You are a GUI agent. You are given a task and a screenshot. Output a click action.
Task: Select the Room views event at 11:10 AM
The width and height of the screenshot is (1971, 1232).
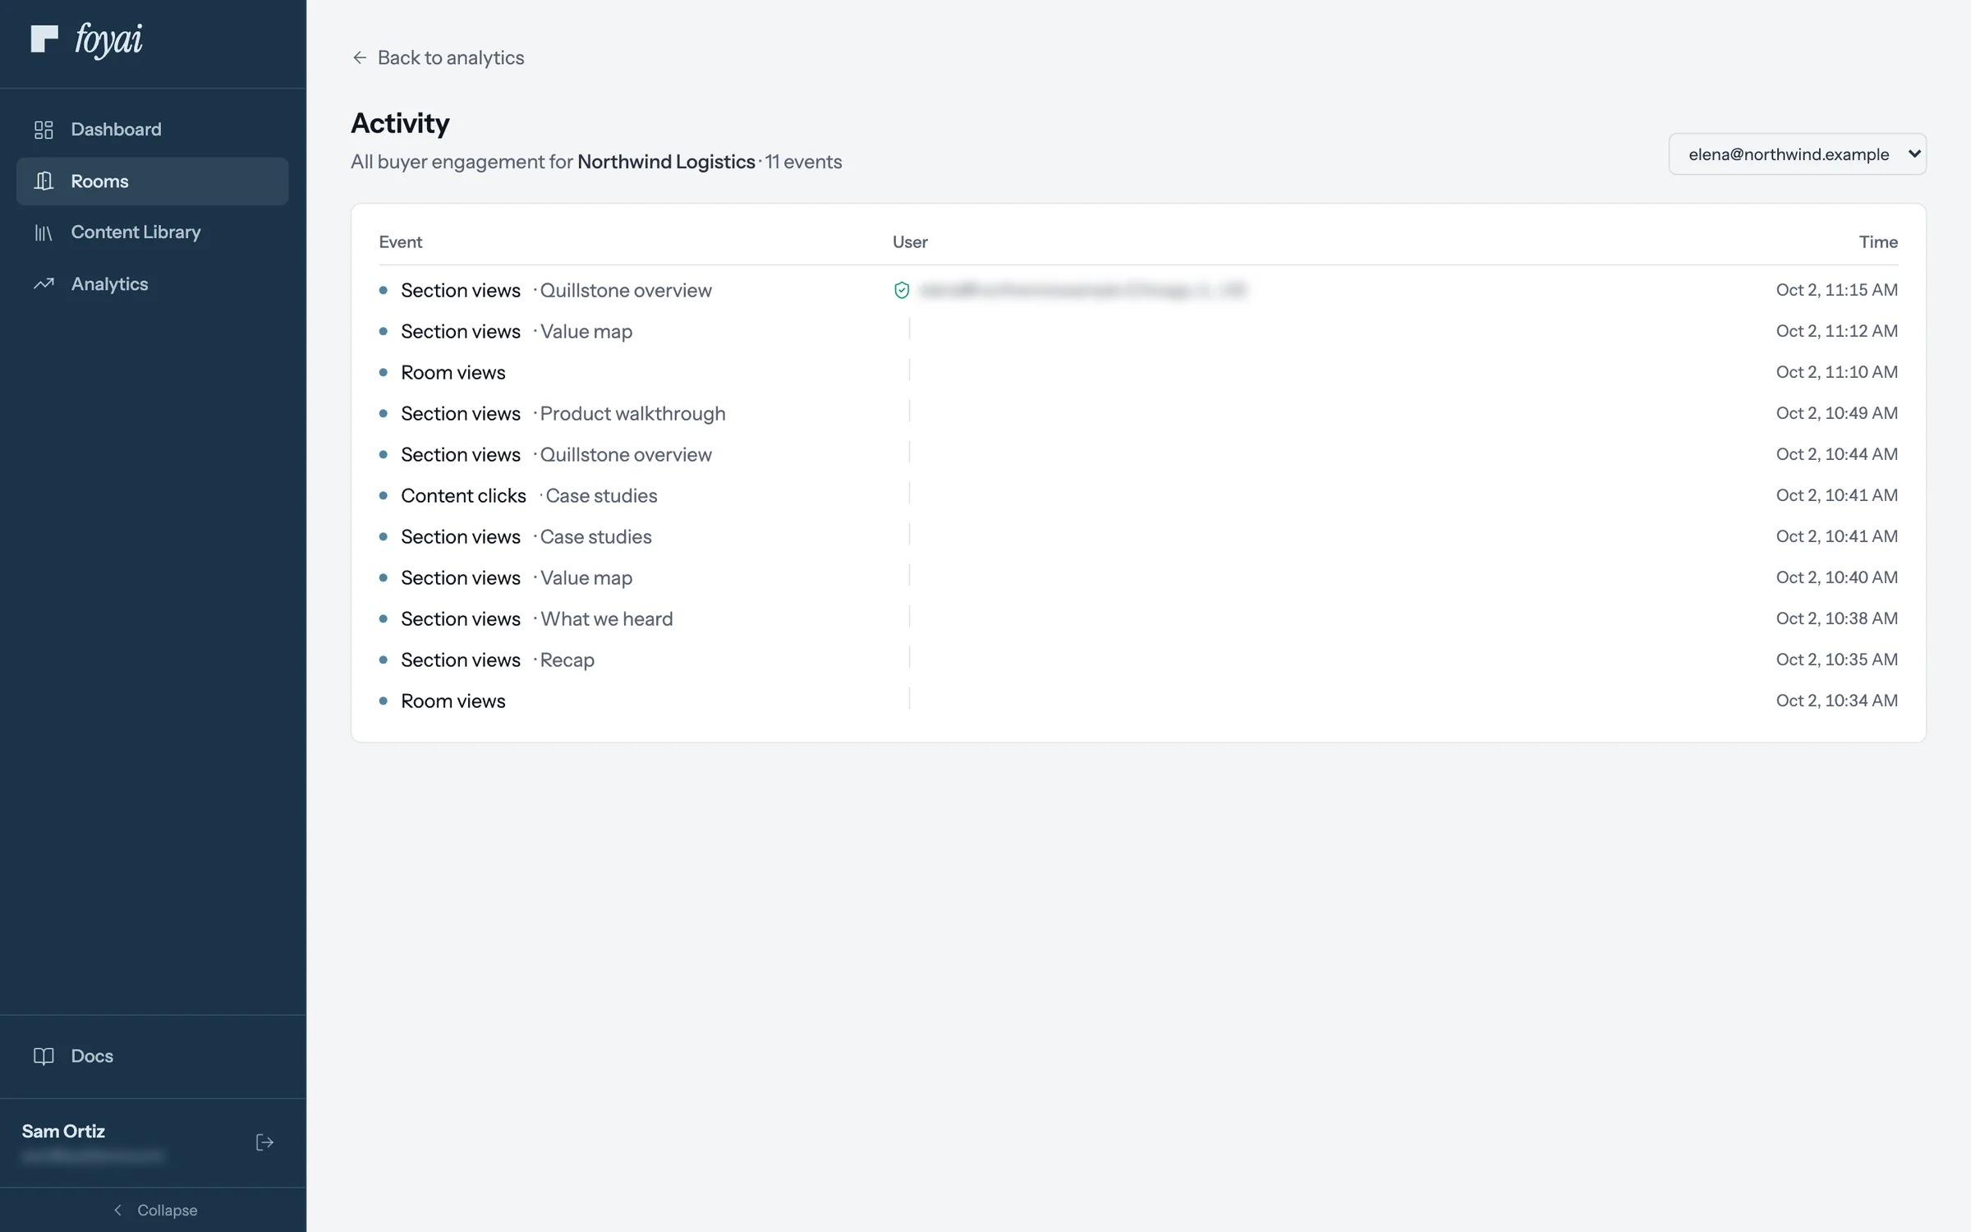[x=1138, y=372]
